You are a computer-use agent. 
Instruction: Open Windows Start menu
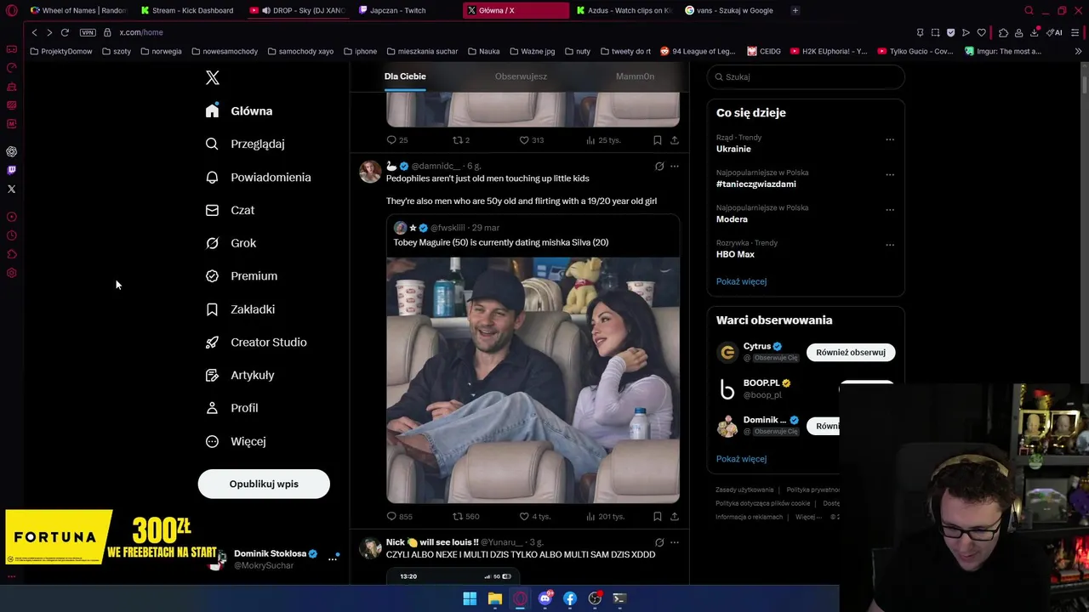click(x=470, y=598)
